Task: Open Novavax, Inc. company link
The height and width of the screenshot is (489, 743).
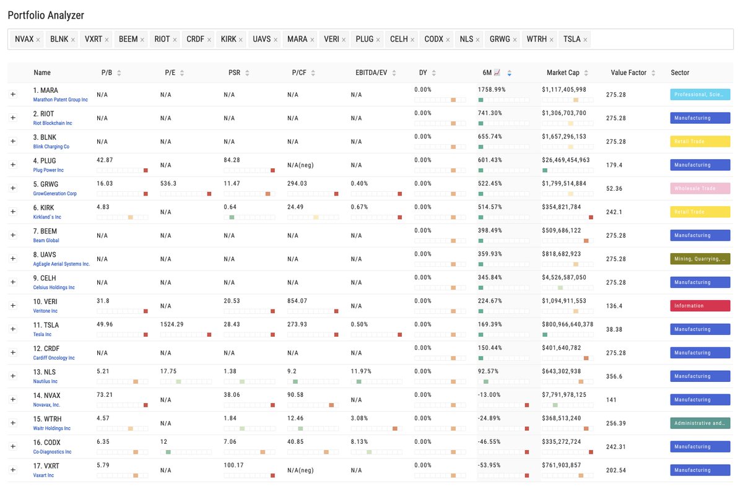Action: point(46,405)
